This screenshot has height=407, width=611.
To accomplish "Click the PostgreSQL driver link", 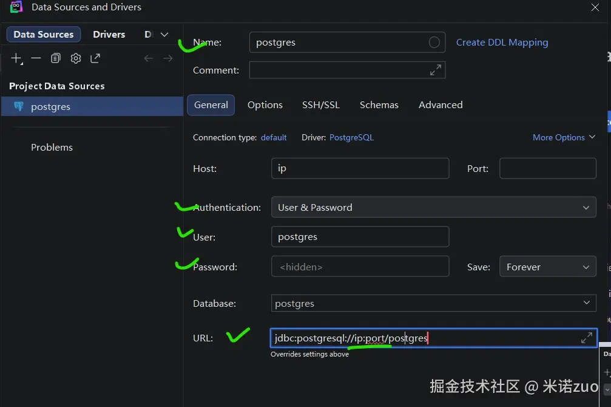I will [x=351, y=137].
